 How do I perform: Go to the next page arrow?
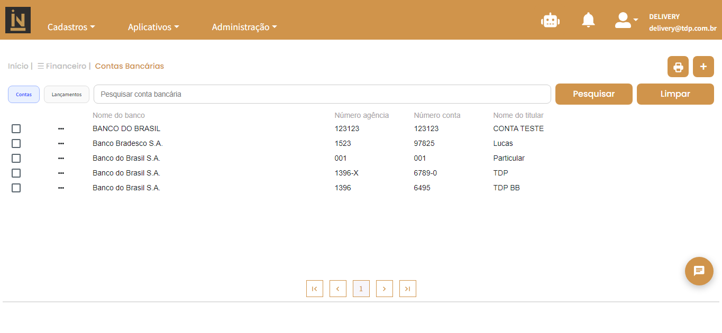[x=385, y=289]
